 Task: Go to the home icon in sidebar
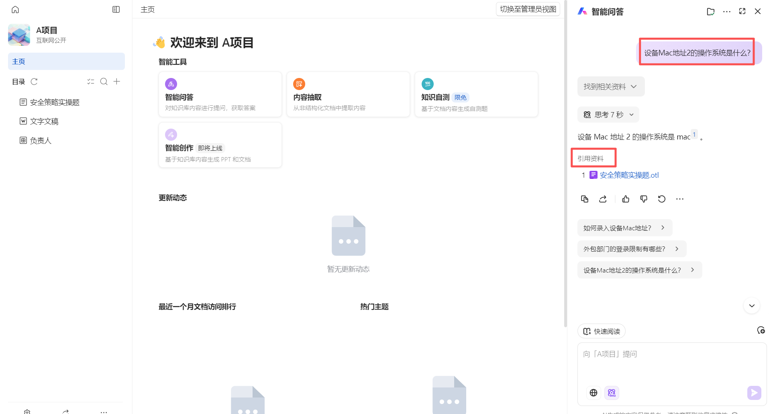pyautogui.click(x=15, y=9)
